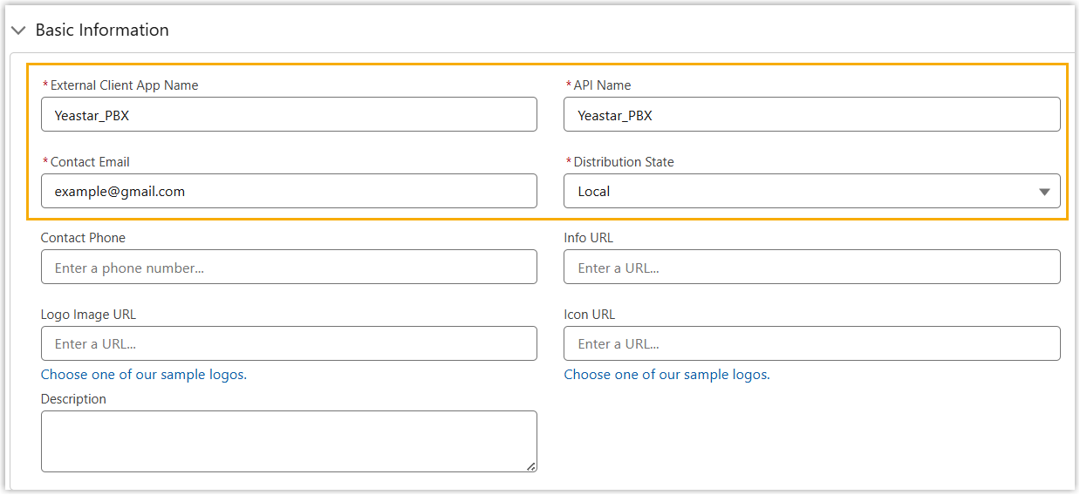The width and height of the screenshot is (1080, 495).
Task: Click the Contact Email field label
Action: tap(90, 162)
